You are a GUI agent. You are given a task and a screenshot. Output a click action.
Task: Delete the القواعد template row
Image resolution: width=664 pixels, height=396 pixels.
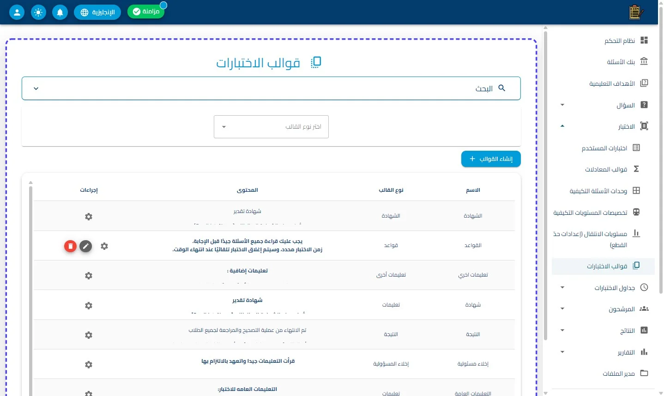click(70, 246)
